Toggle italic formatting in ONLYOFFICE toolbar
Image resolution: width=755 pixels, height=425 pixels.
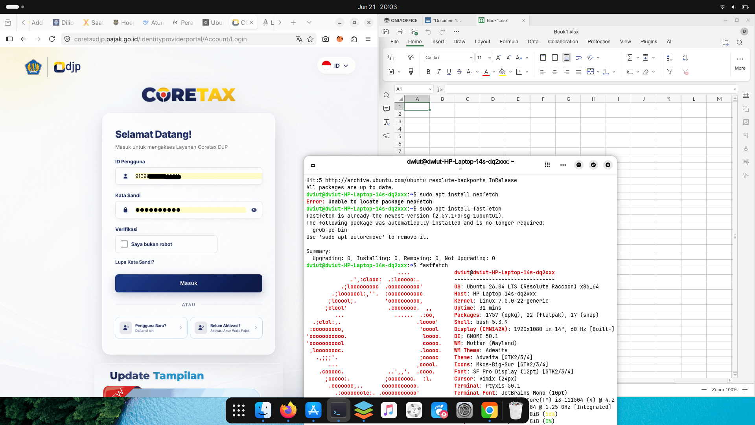(x=438, y=72)
